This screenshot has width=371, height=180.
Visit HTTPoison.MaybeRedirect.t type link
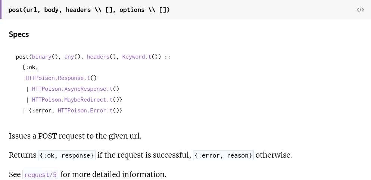click(x=72, y=100)
